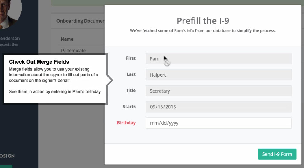Click the Onboarding Documents panel heading
The height and width of the screenshot is (168, 304).
pos(80,21)
